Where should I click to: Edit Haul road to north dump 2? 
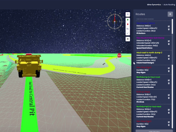(x=169, y=56)
